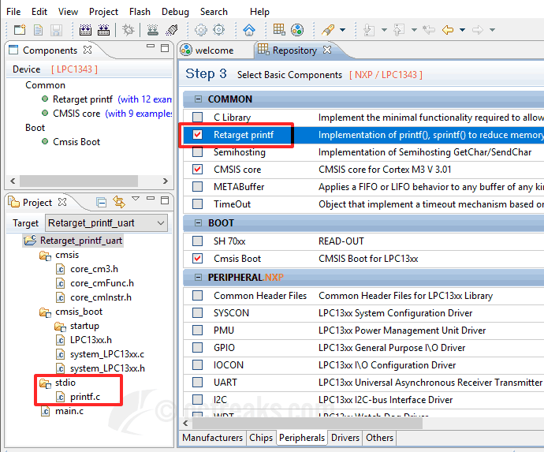Click the New File toolbar icon

click(38, 30)
